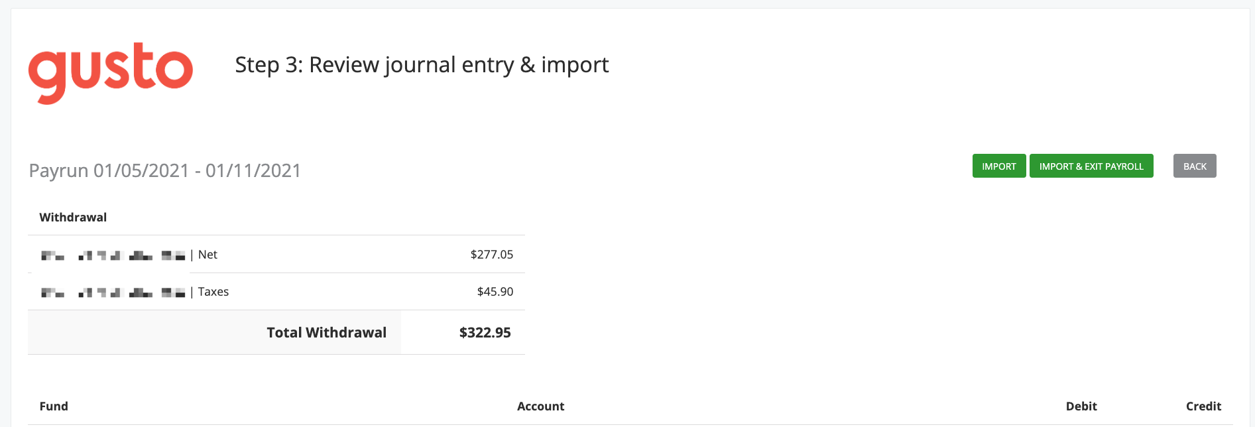Click the blurred account name in Net row
Viewport: 1255px width, 427px height.
point(113,255)
